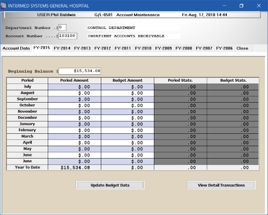
Task: Select March Budget Amount cell
Action: tap(128, 137)
